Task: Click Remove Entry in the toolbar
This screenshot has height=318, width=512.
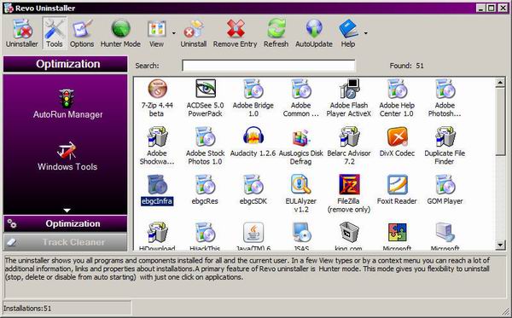Action: tap(236, 33)
